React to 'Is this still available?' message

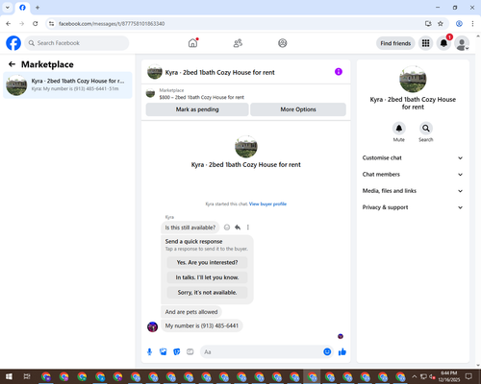coord(227,228)
